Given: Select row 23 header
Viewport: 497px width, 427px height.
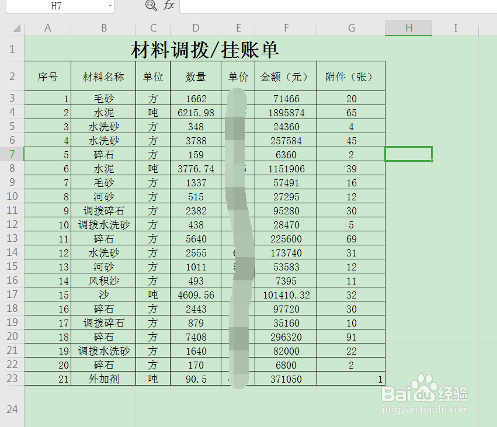Looking at the screenshot, I should [x=12, y=378].
